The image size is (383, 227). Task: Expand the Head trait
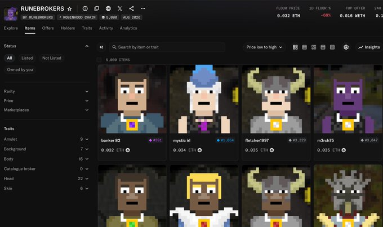(x=46, y=179)
